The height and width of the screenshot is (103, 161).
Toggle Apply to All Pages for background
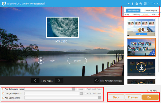click(85, 93)
